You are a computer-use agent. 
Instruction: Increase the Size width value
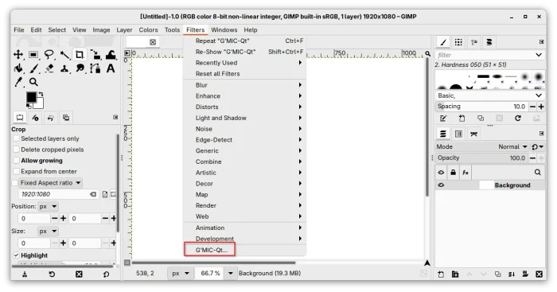click(x=63, y=243)
